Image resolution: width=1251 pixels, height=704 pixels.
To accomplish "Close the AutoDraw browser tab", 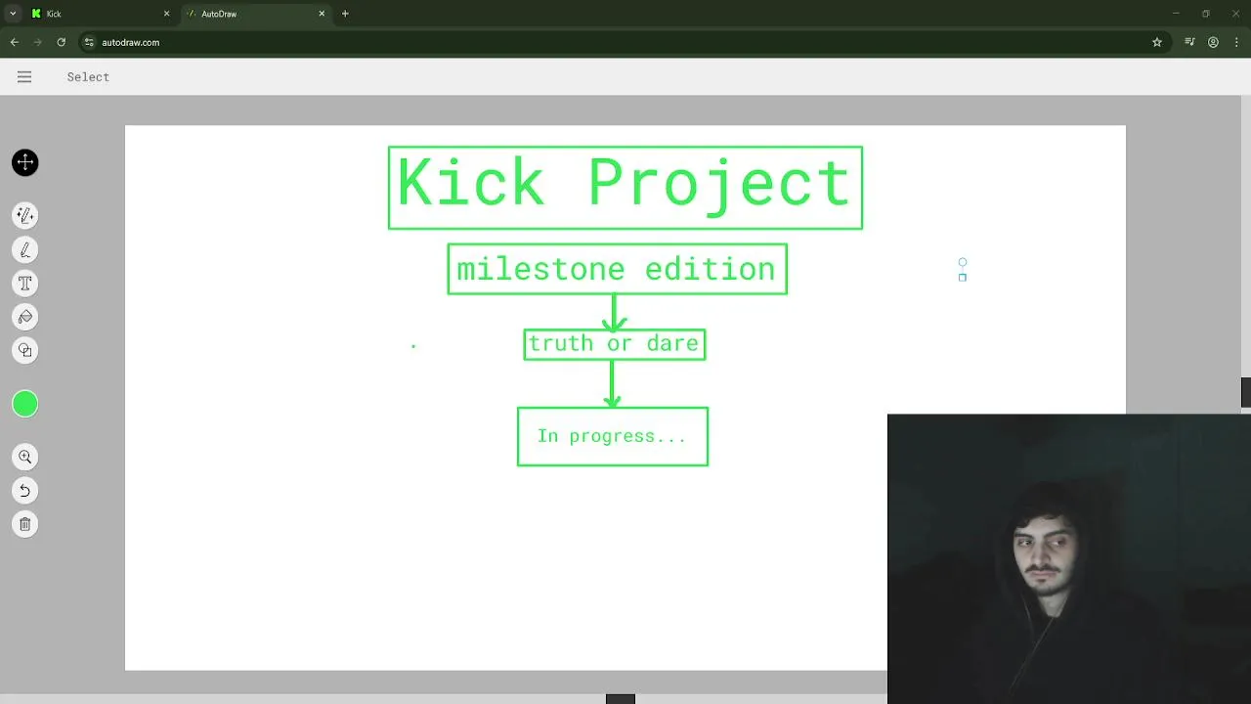I will [x=323, y=14].
